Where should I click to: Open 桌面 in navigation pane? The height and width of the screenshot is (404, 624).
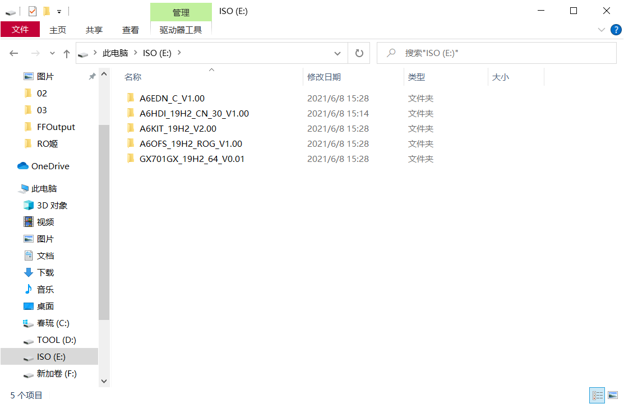pyautogui.click(x=45, y=306)
